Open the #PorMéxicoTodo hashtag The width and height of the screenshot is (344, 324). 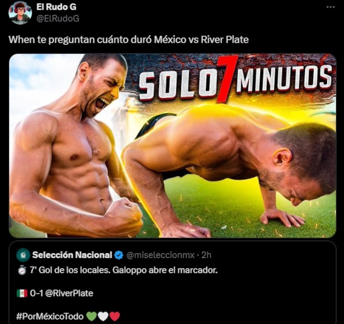coord(50,316)
